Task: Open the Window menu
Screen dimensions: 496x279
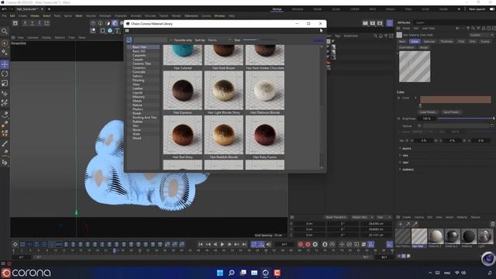Action: click(219, 15)
